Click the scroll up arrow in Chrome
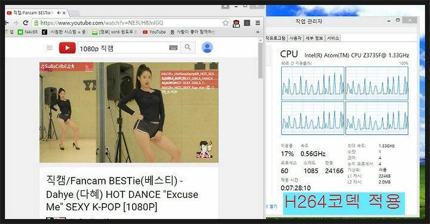 pos(260,40)
